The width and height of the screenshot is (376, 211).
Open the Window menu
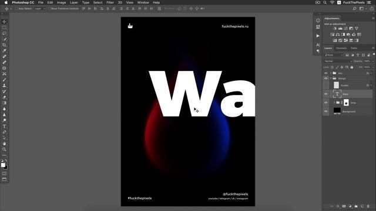pyautogui.click(x=143, y=2)
